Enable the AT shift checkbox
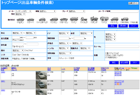This screenshot has height=102, width=140. [x=13, y=55]
